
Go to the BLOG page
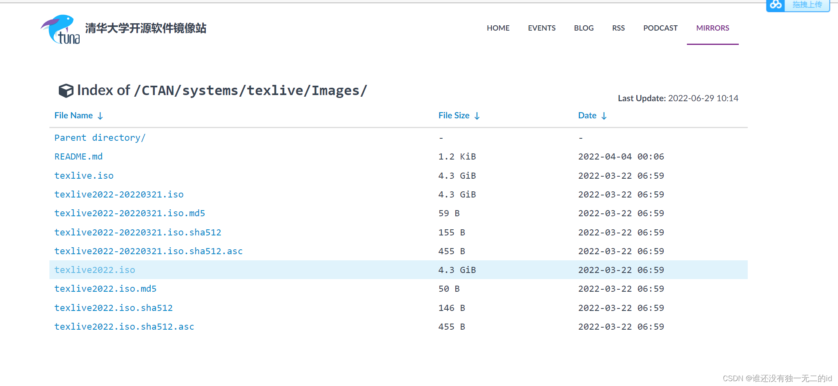pyautogui.click(x=584, y=28)
